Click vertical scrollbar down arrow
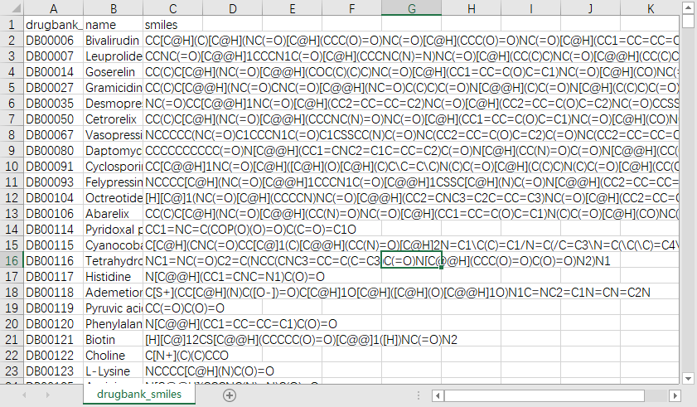697x407 pixels. [688, 379]
